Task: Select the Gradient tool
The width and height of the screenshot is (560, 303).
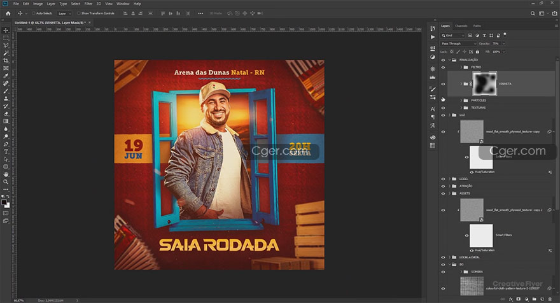Action: coord(6,121)
